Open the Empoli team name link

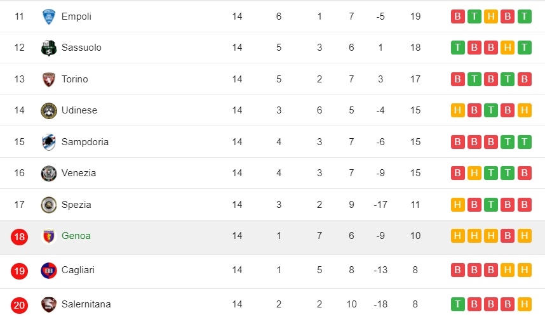coord(76,16)
